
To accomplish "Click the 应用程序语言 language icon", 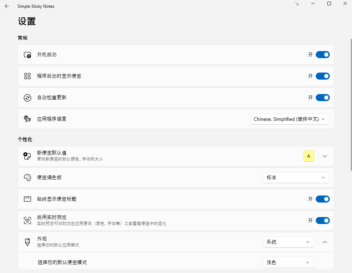I will 27,119.
